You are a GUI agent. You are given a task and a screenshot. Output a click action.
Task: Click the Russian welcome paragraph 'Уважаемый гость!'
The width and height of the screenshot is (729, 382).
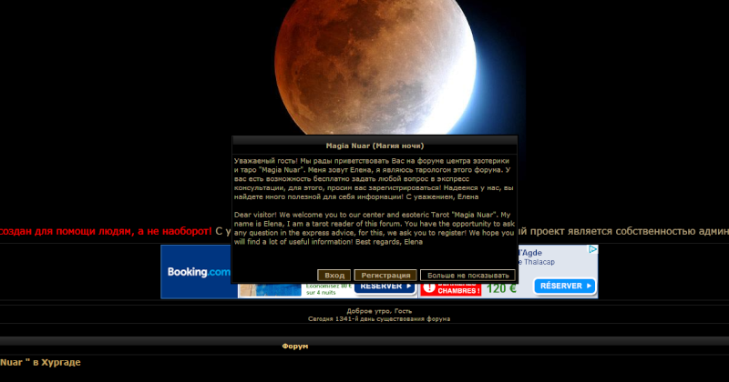(374, 178)
